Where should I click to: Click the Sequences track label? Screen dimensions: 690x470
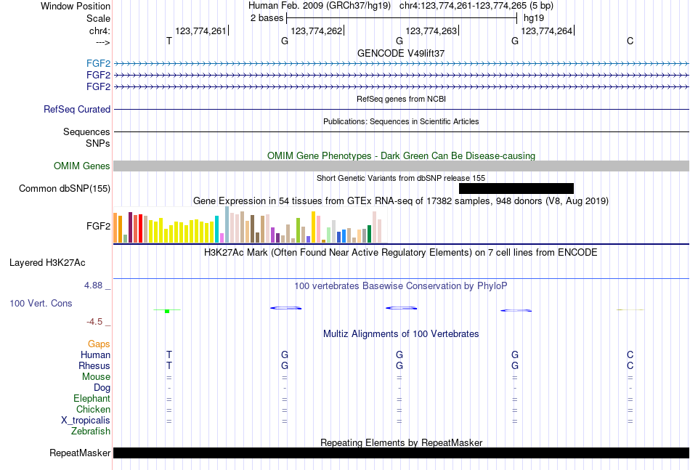tap(86, 132)
